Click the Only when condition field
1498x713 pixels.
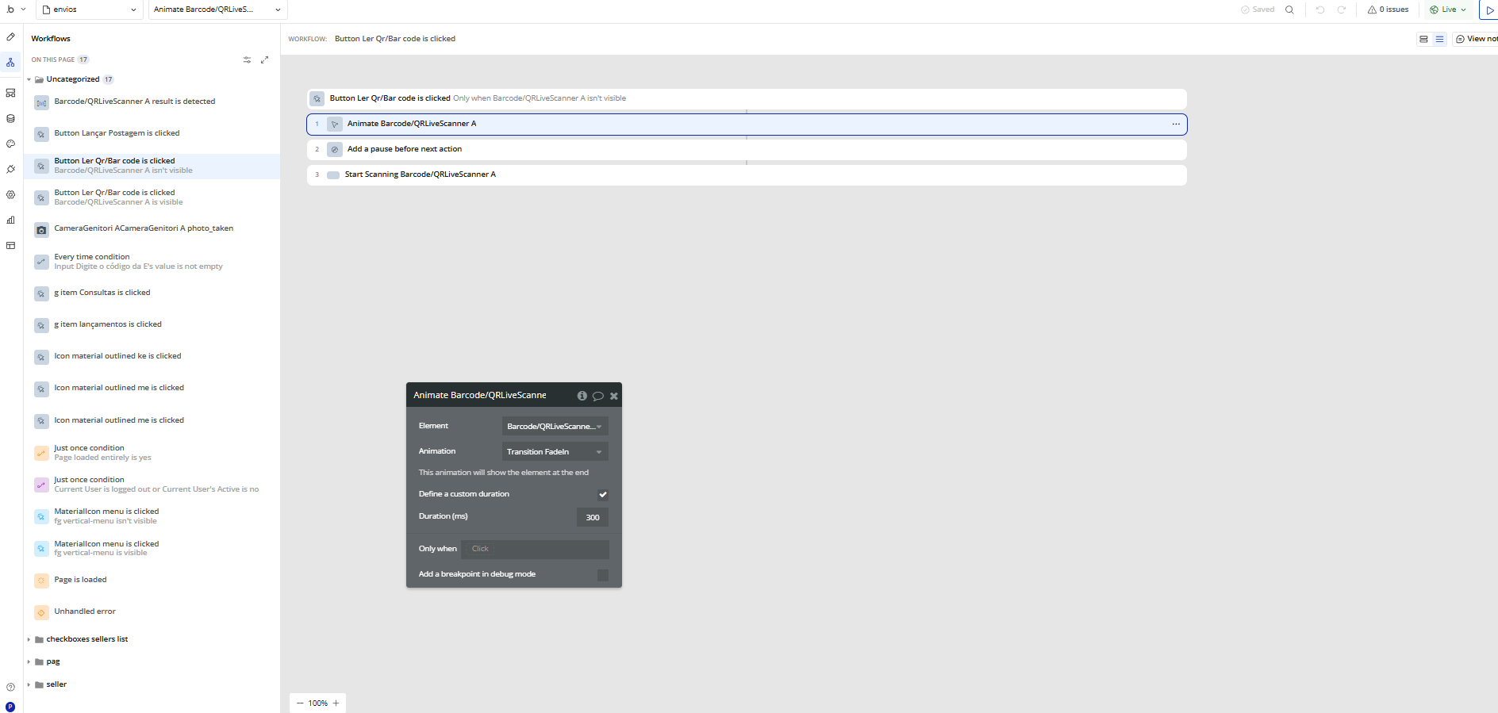pos(535,549)
